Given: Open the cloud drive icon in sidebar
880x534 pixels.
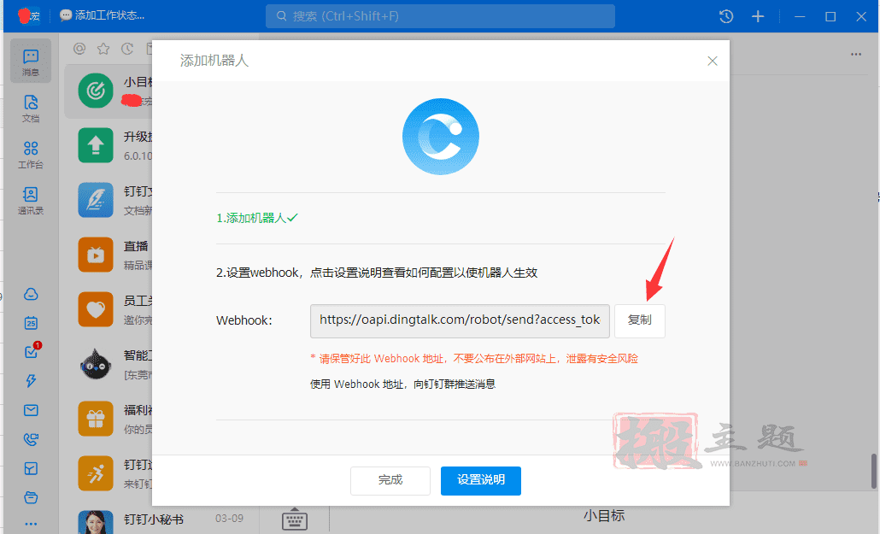Looking at the screenshot, I should [x=31, y=294].
